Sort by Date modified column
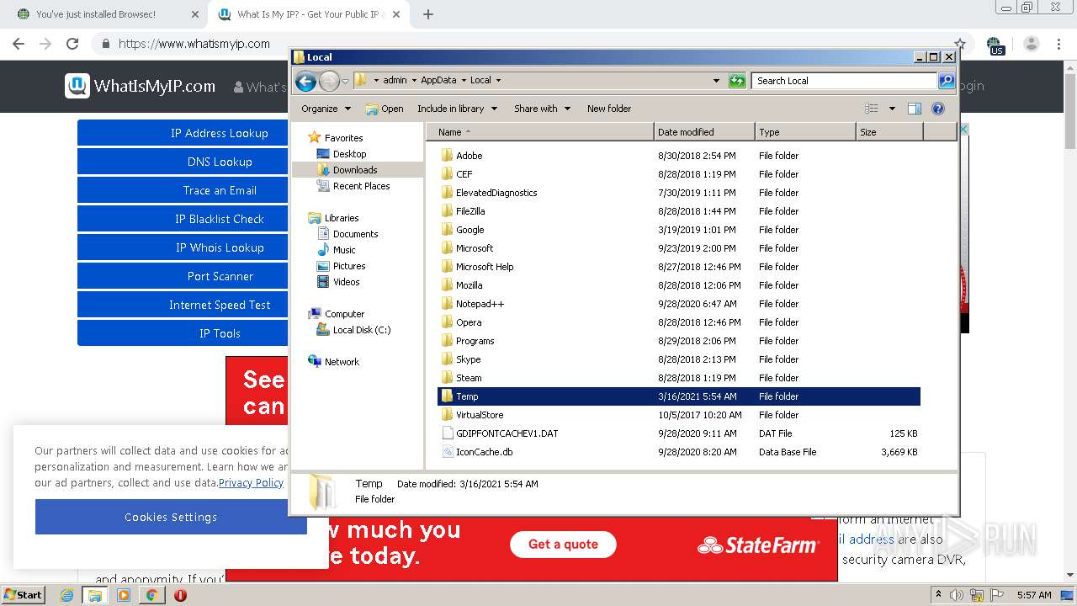Viewport: 1077px width, 606px height. 704,132
